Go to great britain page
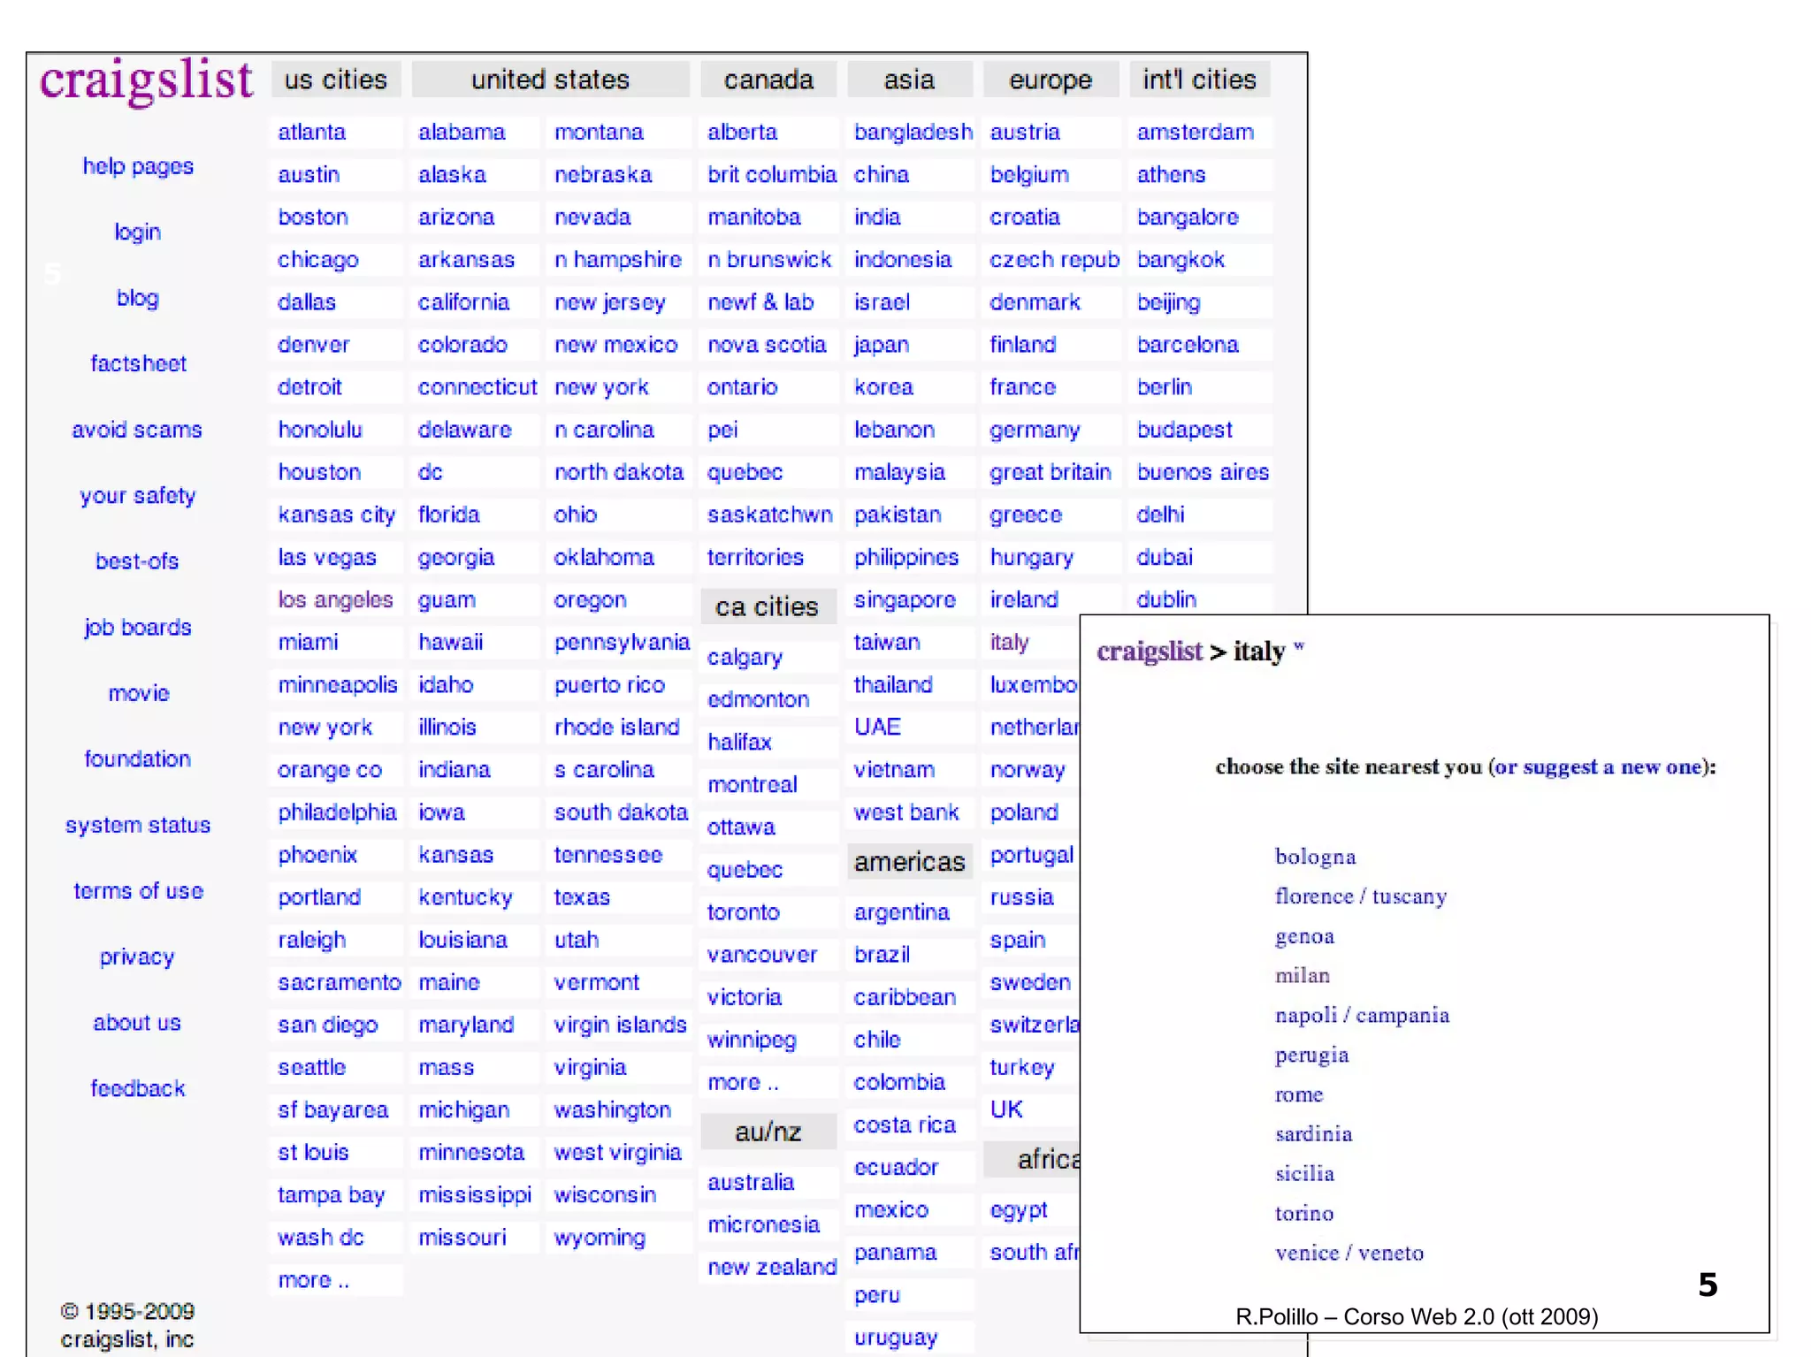 (1050, 472)
